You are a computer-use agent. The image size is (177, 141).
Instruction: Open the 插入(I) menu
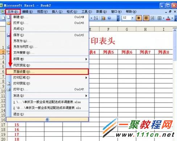pyautogui.click(x=57, y=12)
